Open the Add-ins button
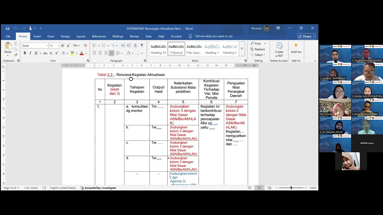This screenshot has width=383, height=215. click(x=296, y=48)
